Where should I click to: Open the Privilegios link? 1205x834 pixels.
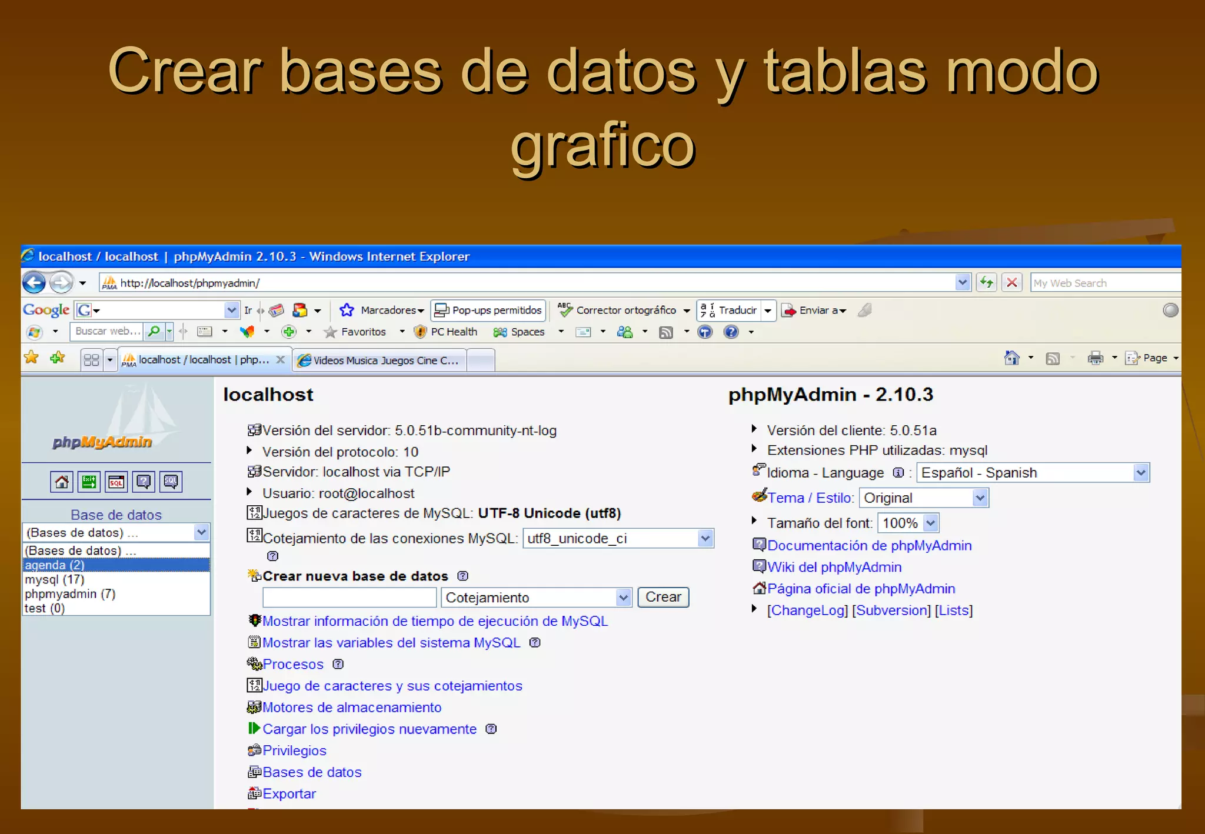[x=294, y=750]
